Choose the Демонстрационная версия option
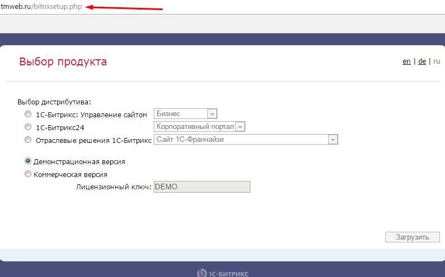This screenshot has width=445, height=277. click(x=28, y=161)
